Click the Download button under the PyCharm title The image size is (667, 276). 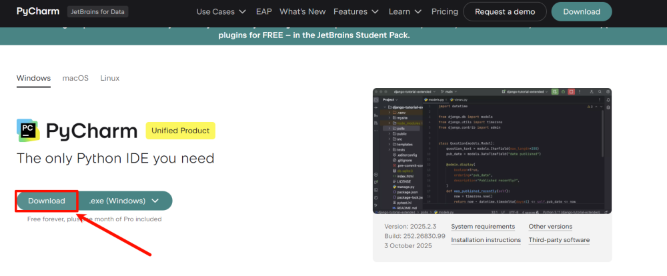47,201
